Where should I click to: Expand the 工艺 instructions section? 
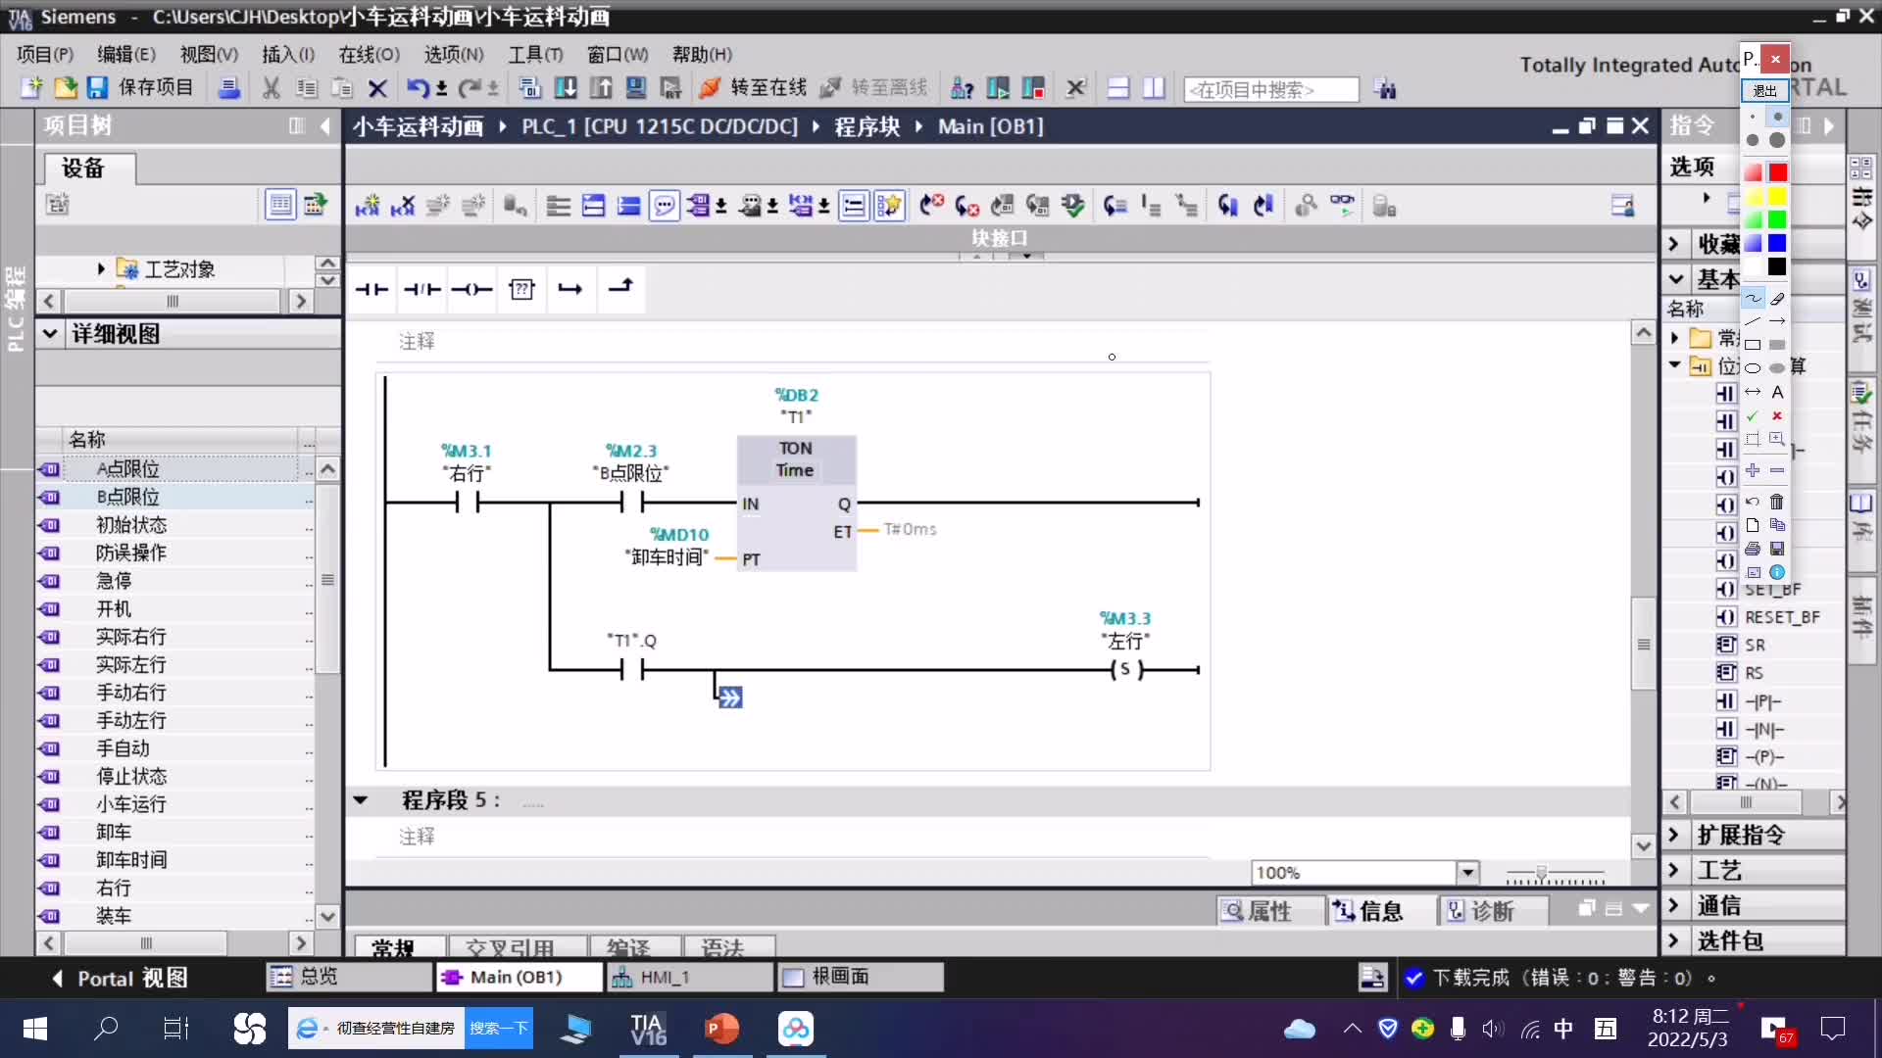click(x=1673, y=870)
